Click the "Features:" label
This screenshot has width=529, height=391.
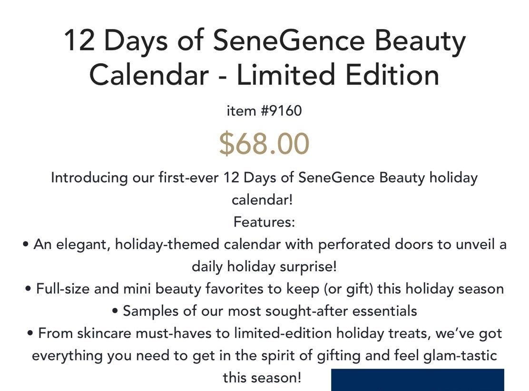pyautogui.click(x=264, y=222)
